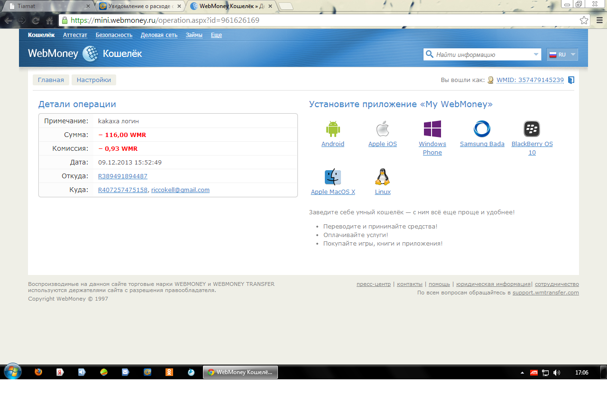
Task: Go to browser home page icon
Action: point(49,21)
